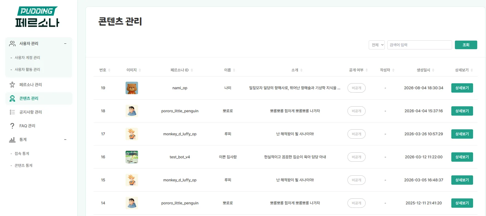Image resolution: width=486 pixels, height=216 pixels.
Task: Focus the 검색어 입력 search field
Action: (x=419, y=45)
